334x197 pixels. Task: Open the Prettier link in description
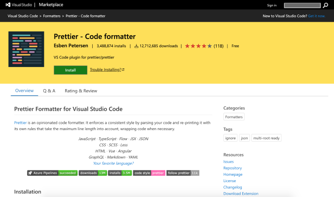tap(20, 123)
